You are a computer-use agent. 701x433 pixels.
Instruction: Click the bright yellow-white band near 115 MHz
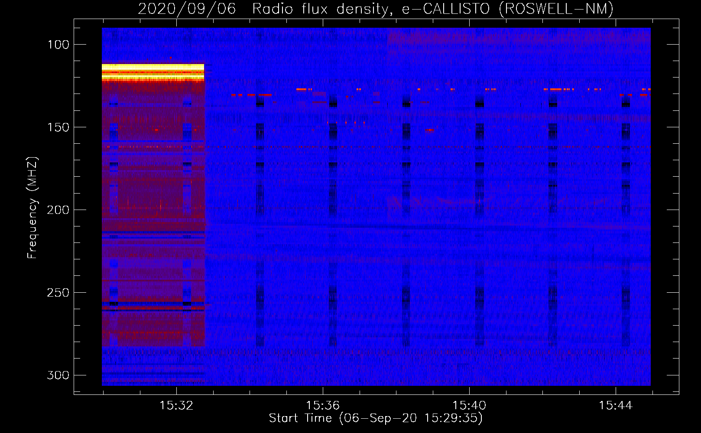tap(153, 72)
